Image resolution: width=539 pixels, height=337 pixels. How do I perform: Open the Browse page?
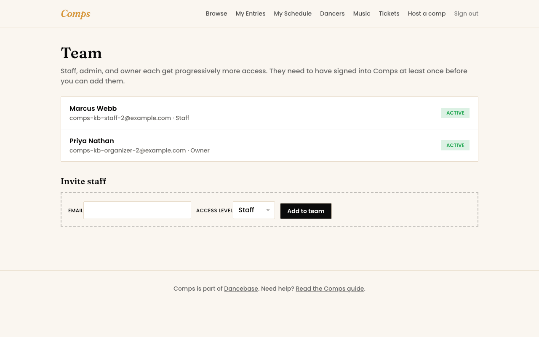pos(216,13)
